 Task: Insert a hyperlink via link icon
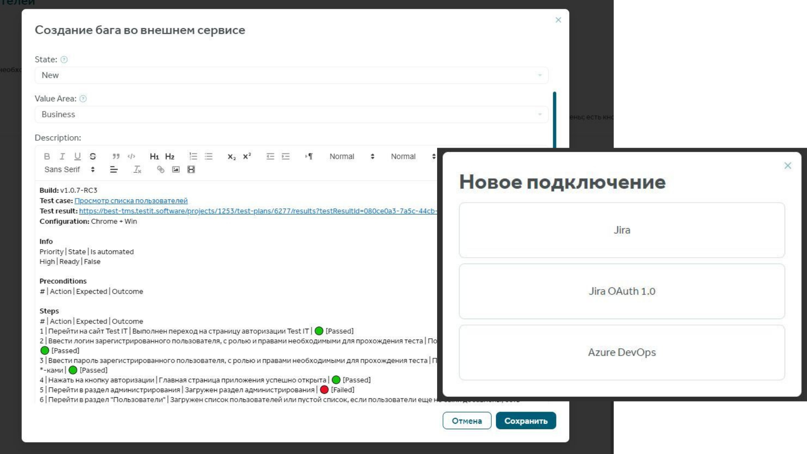161,169
